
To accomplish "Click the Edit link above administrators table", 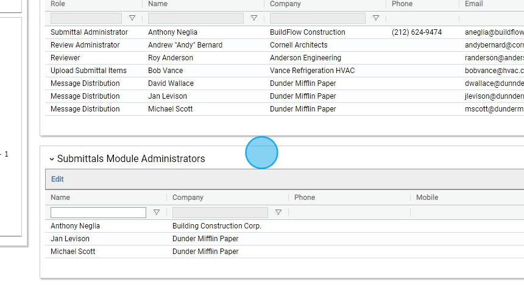I will tap(57, 179).
